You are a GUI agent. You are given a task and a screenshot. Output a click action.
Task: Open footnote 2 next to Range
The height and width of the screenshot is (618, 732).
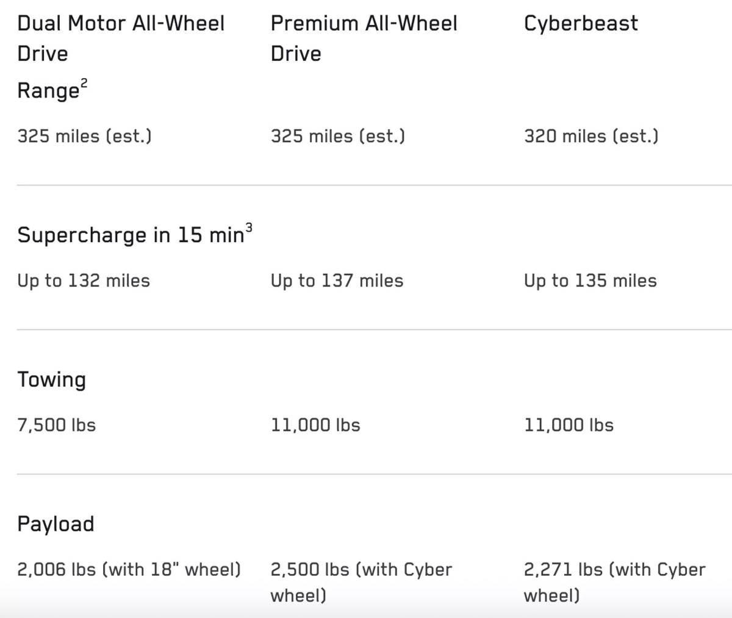84,83
